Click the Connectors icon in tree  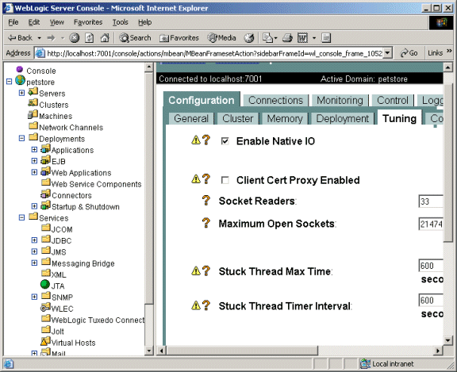(45, 194)
